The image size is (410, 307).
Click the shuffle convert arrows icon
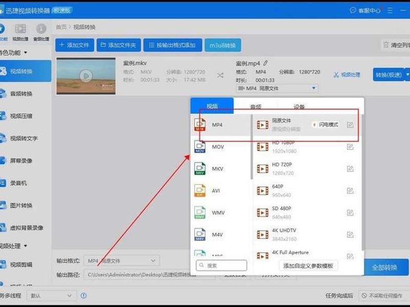pos(220,75)
